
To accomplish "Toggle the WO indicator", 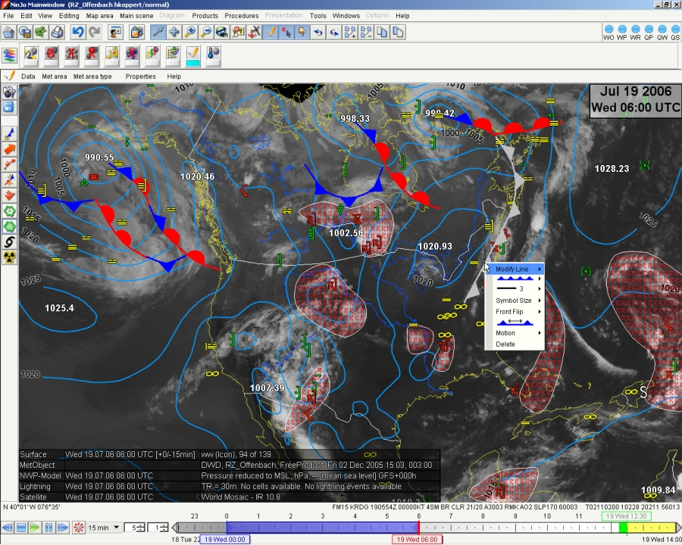I will 608,32.
